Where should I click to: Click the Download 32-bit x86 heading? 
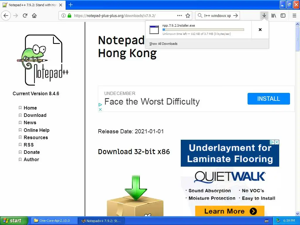click(x=134, y=152)
